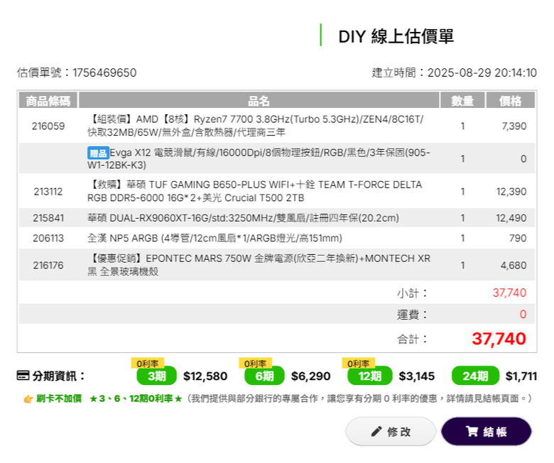The image size is (554, 463).
Task: Click the gift item price 0
Action: pos(523,159)
